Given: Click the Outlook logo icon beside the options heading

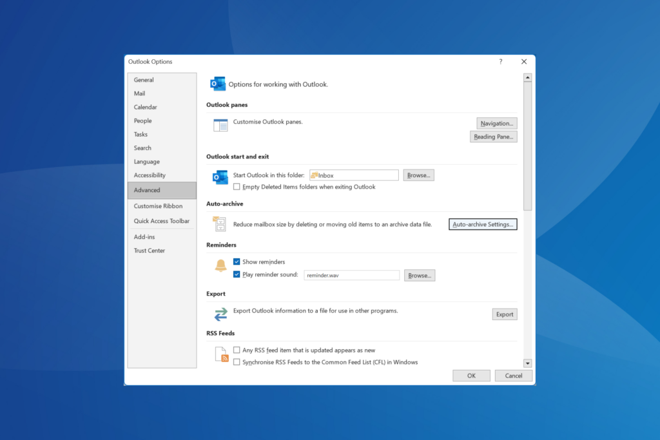Looking at the screenshot, I should click(x=217, y=84).
